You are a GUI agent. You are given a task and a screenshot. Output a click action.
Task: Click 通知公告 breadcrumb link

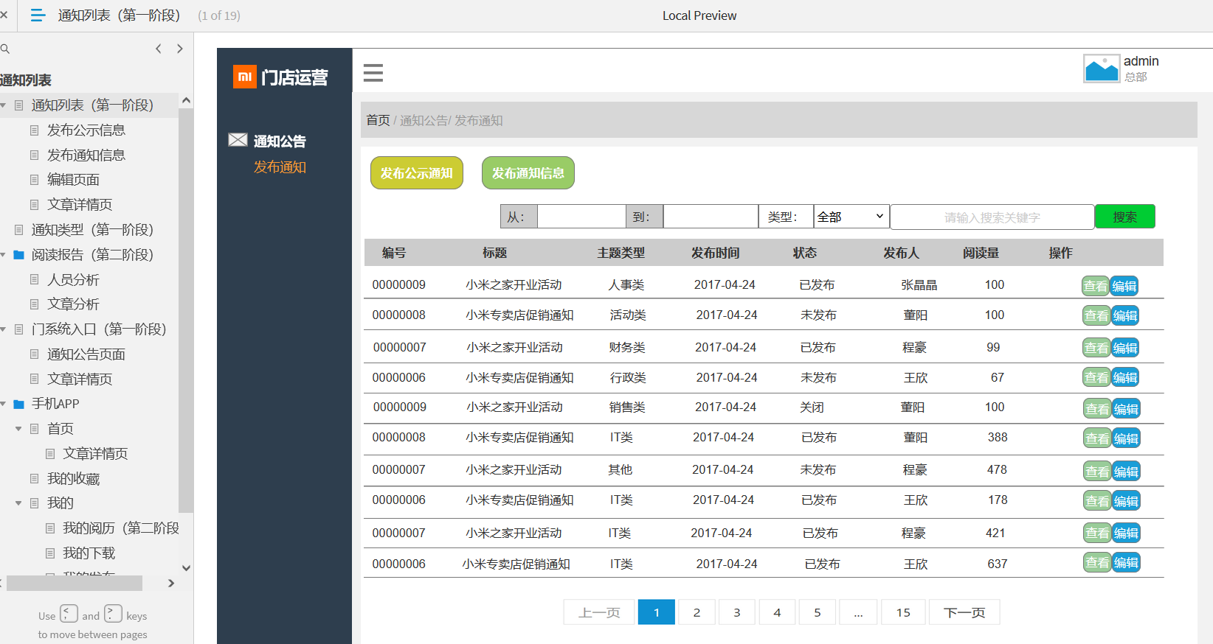[424, 120]
